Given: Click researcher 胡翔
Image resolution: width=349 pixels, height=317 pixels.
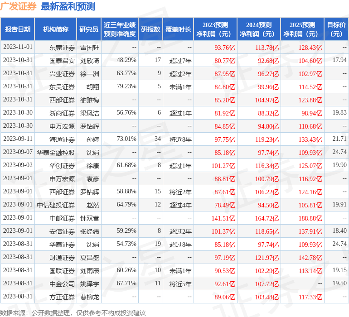Looking at the screenshot, I should point(93,87).
